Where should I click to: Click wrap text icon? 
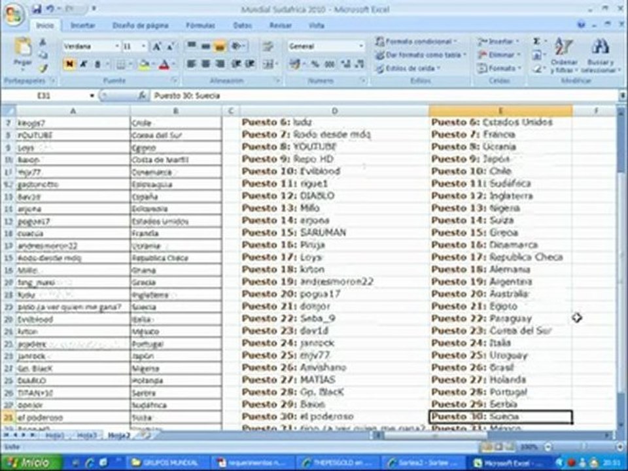(268, 46)
